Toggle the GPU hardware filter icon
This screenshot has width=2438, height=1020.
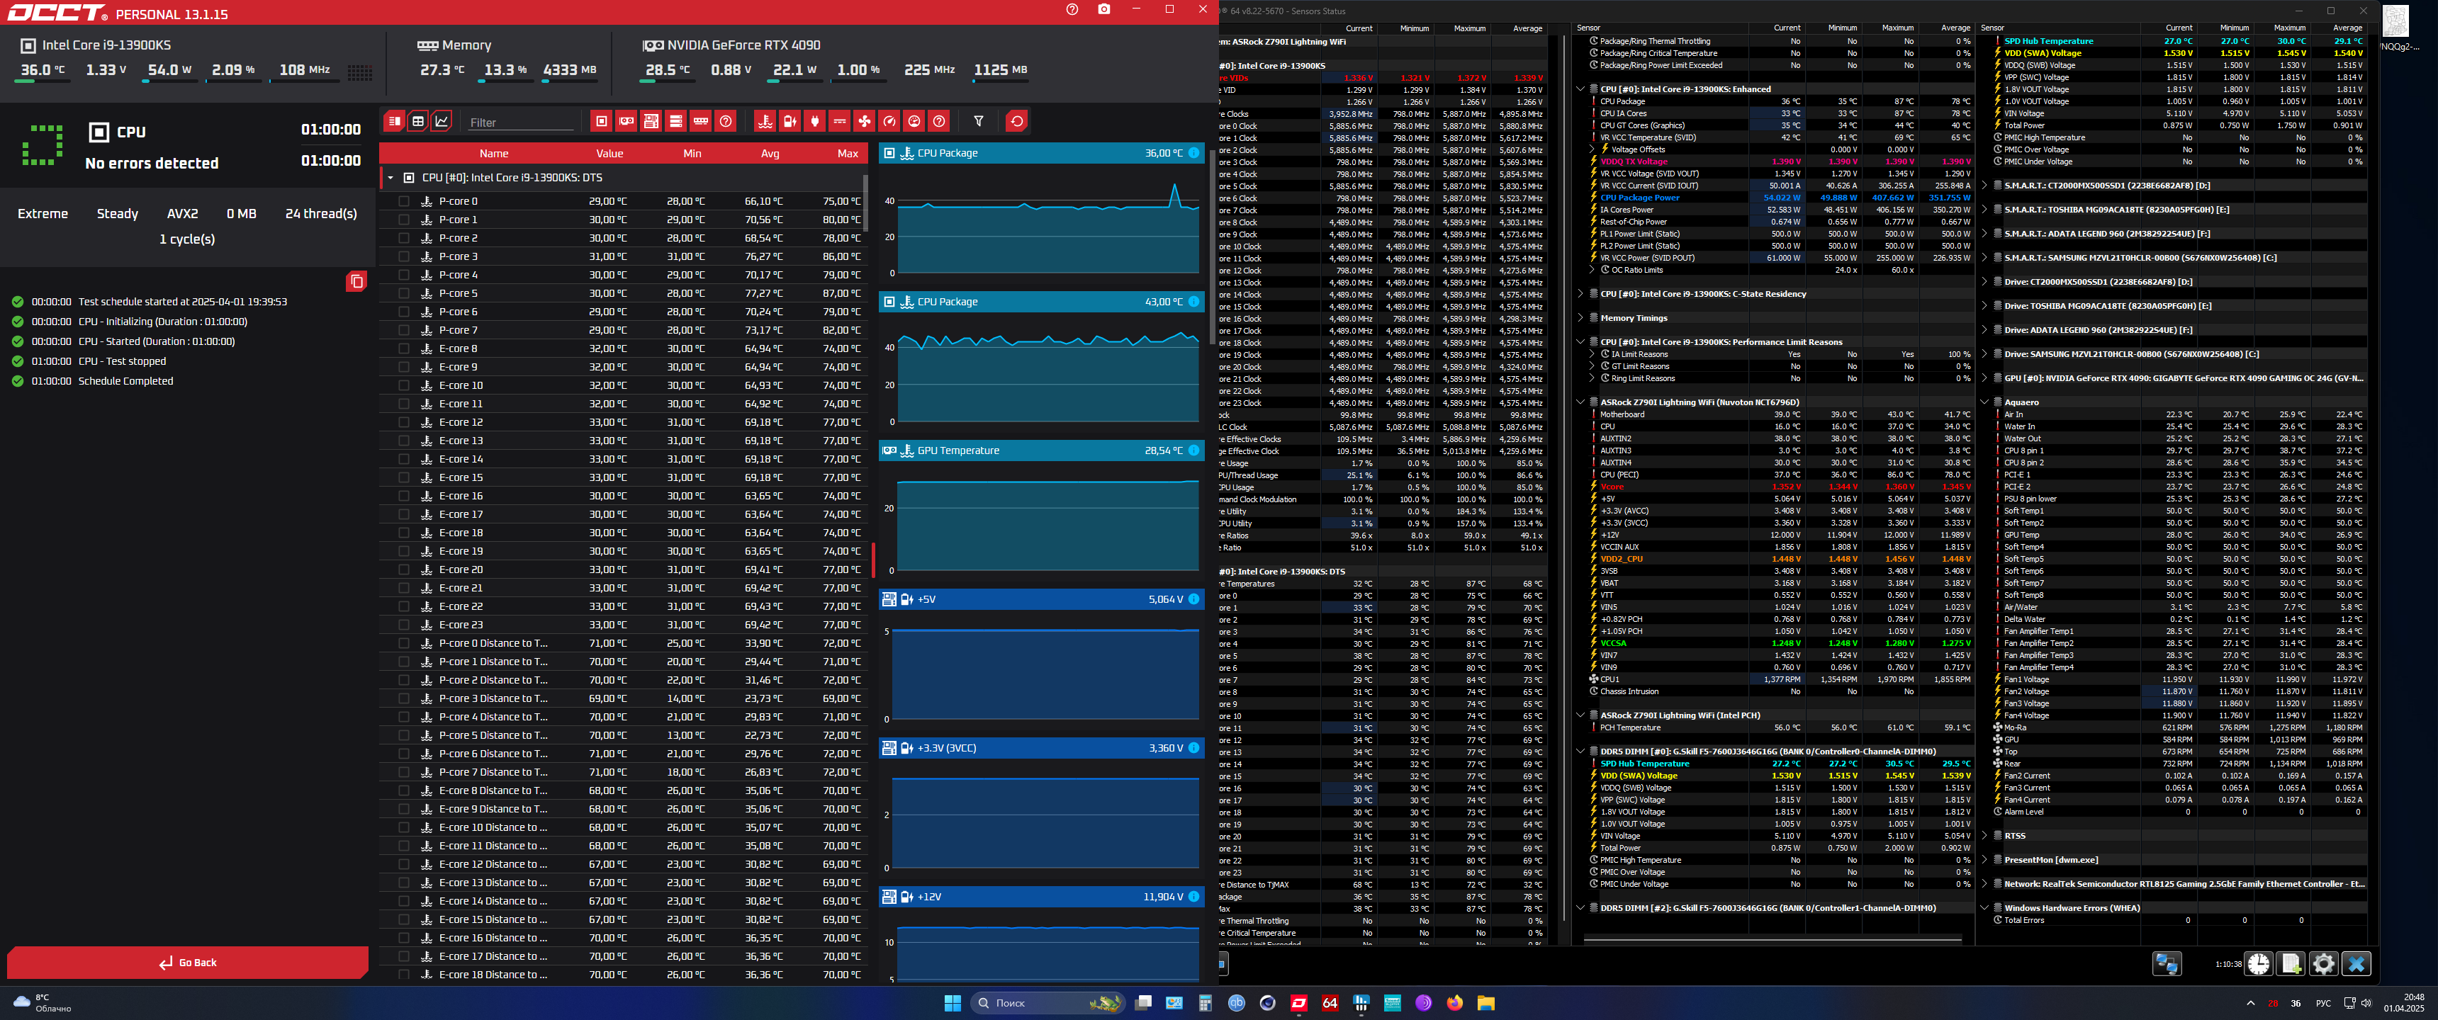tap(626, 121)
